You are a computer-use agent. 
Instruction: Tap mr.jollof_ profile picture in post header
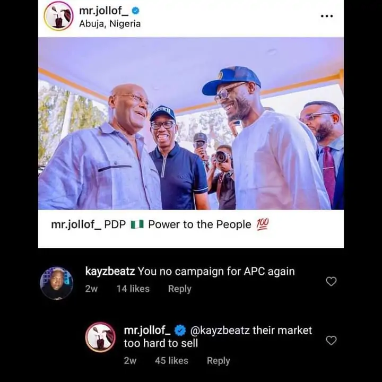(x=58, y=16)
